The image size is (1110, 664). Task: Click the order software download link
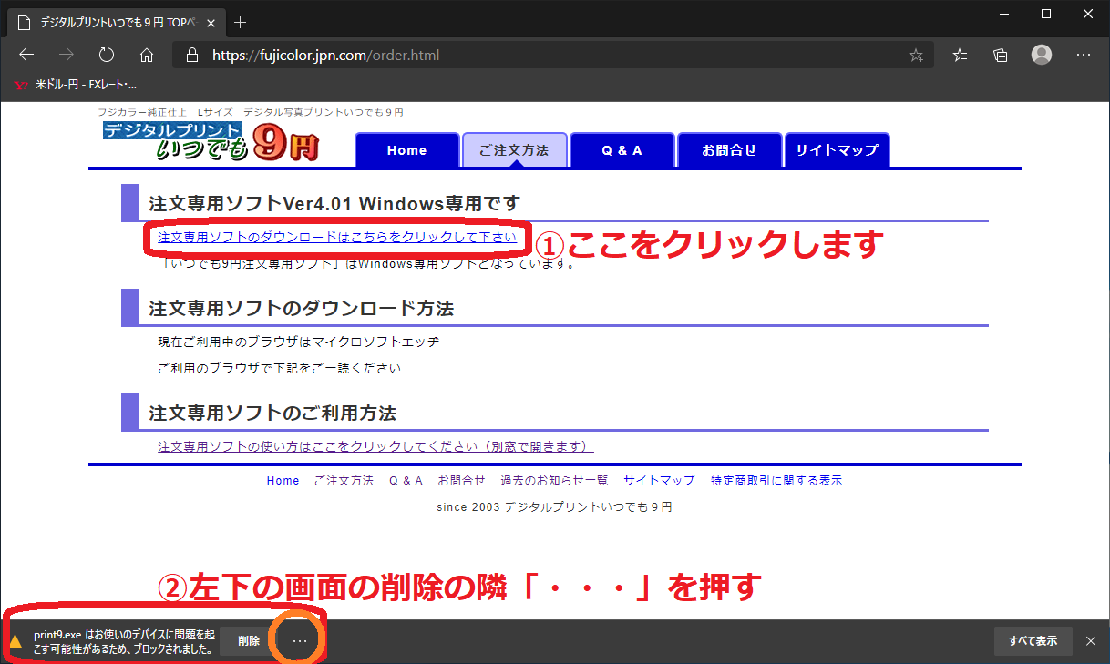(337, 237)
